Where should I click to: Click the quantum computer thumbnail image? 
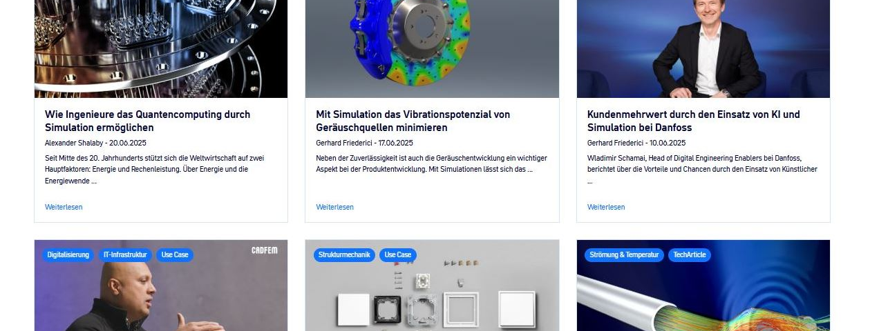161,49
